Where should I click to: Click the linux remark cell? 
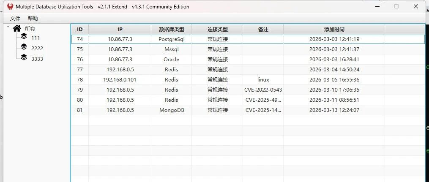263,79
